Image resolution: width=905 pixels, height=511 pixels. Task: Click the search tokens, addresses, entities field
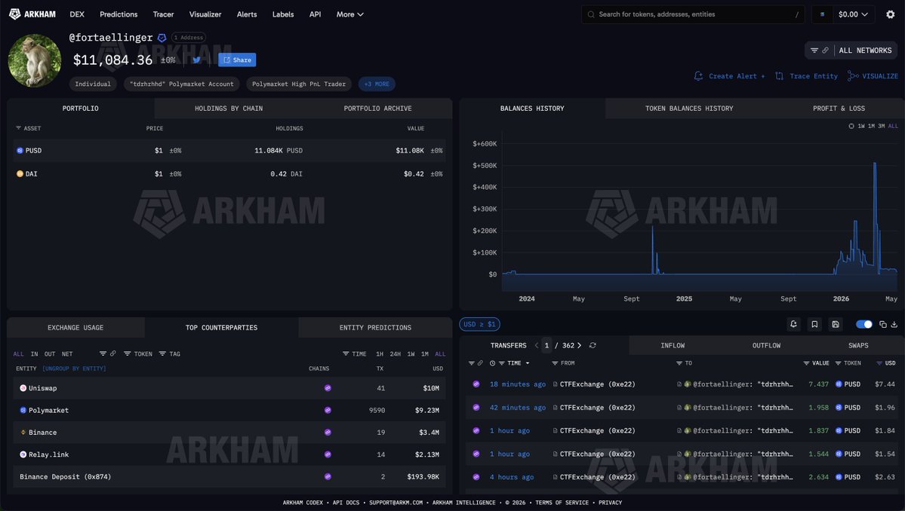pyautogui.click(x=693, y=14)
